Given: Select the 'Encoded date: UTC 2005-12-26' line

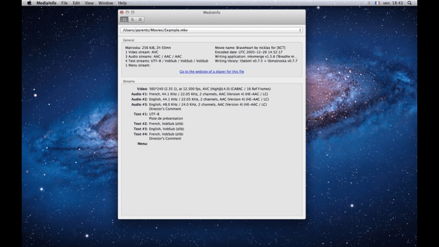Looking at the screenshot, I should tap(249, 52).
